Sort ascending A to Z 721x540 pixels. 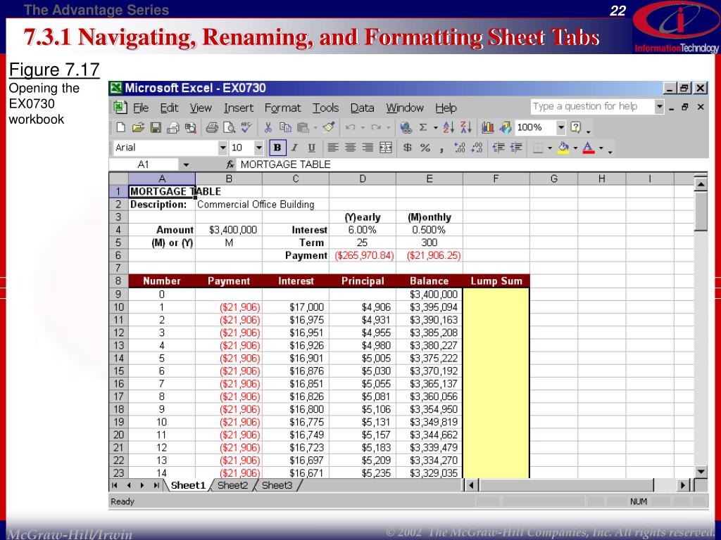449,128
